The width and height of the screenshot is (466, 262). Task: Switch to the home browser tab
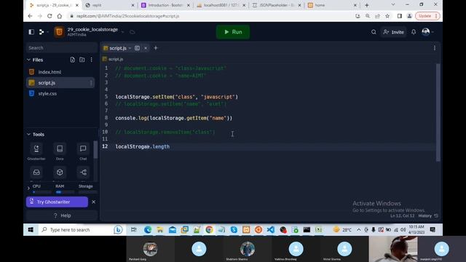click(x=332, y=5)
